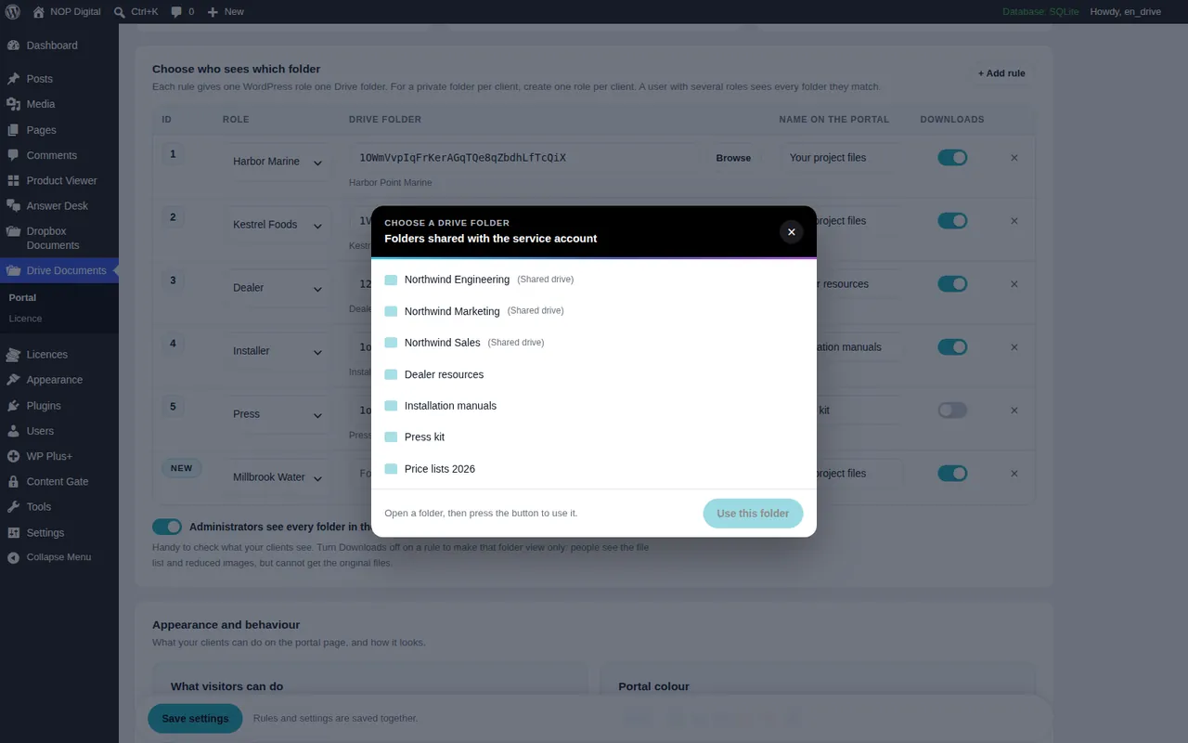The width and height of the screenshot is (1188, 743).
Task: Toggle downloads for Installer rule
Action: pyautogui.click(x=952, y=347)
